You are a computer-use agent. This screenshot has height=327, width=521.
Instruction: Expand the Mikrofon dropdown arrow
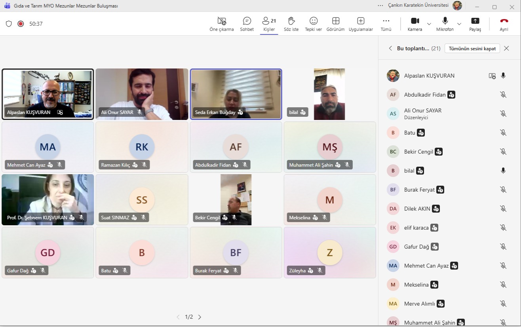pos(459,24)
